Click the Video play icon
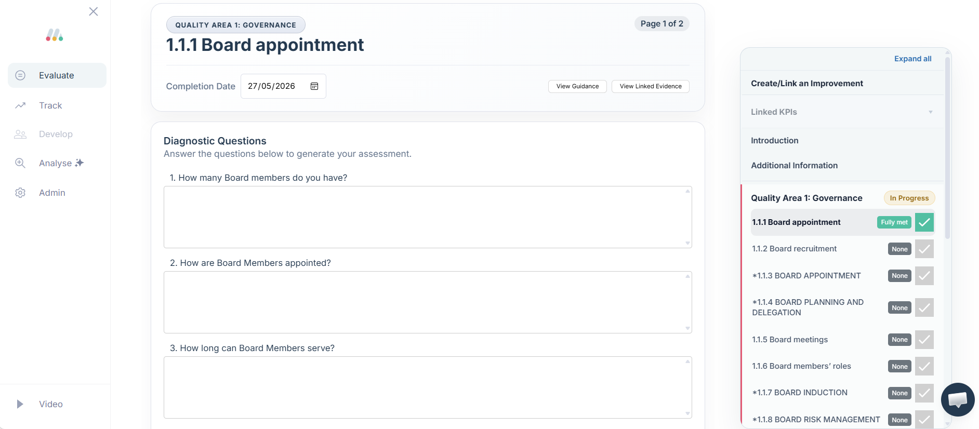979x429 pixels. 20,404
